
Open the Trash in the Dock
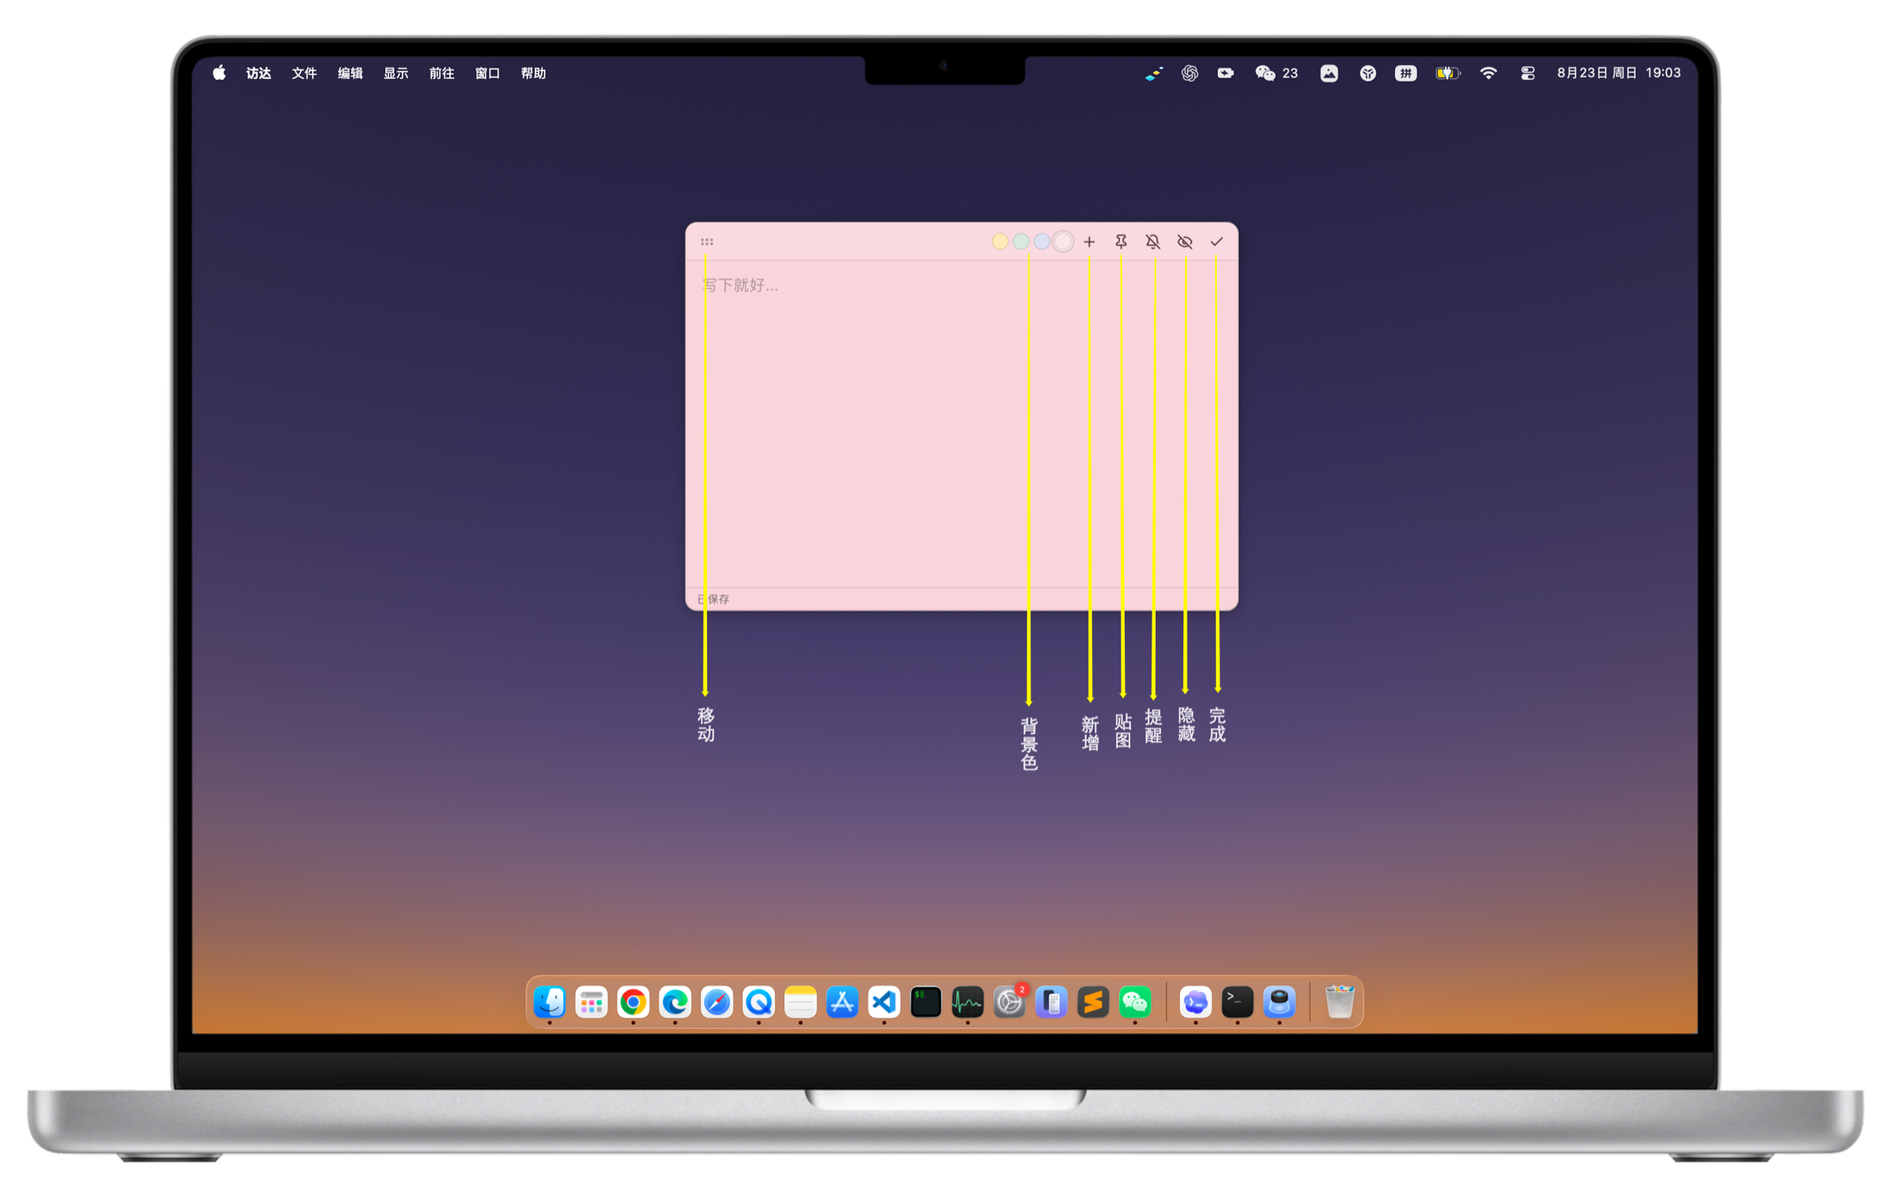1339,1002
